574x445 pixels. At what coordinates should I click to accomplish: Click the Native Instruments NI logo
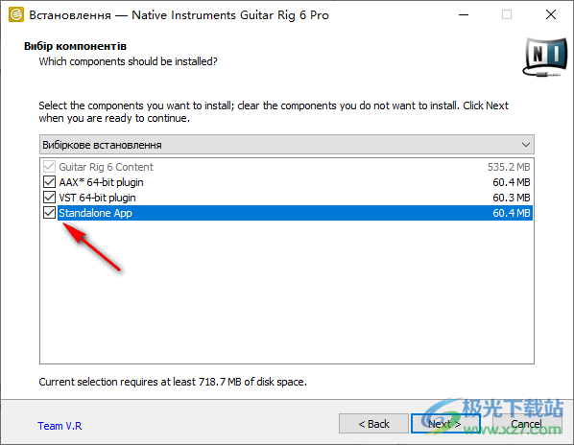coord(545,57)
